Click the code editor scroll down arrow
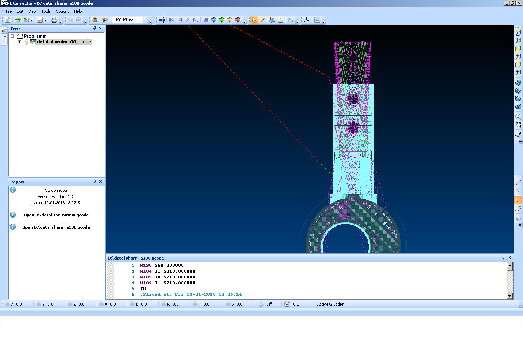 point(510,296)
